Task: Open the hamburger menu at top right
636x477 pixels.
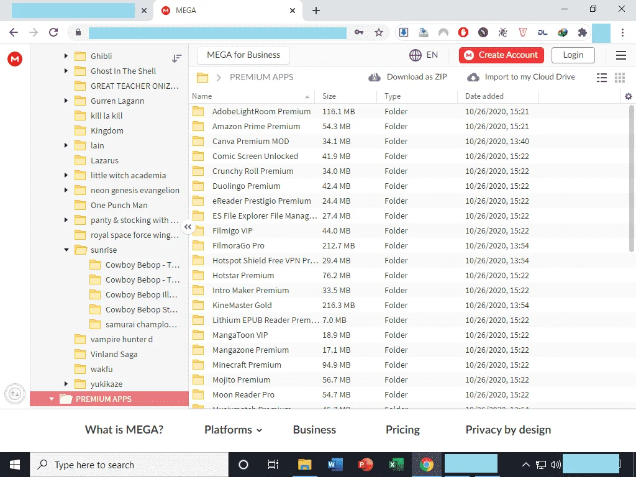Action: [x=621, y=55]
